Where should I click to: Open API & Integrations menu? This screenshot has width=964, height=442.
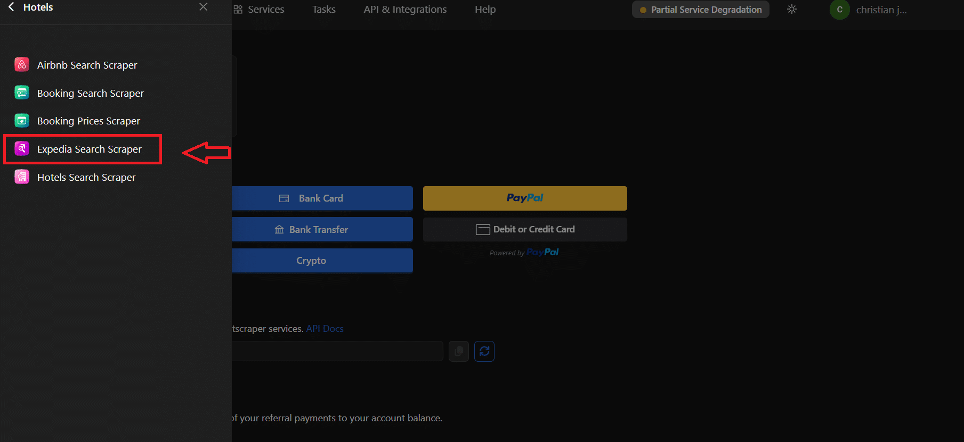click(x=405, y=10)
